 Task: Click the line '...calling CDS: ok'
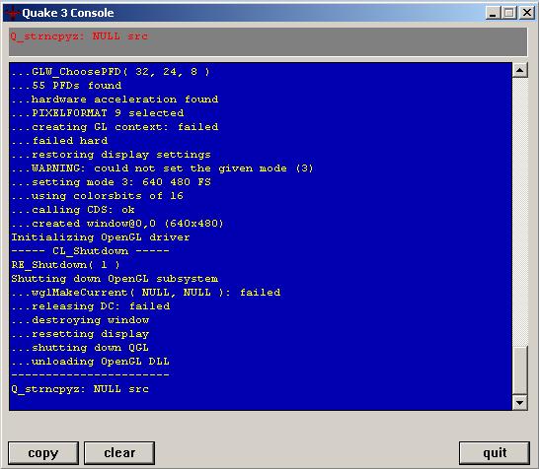(73, 210)
